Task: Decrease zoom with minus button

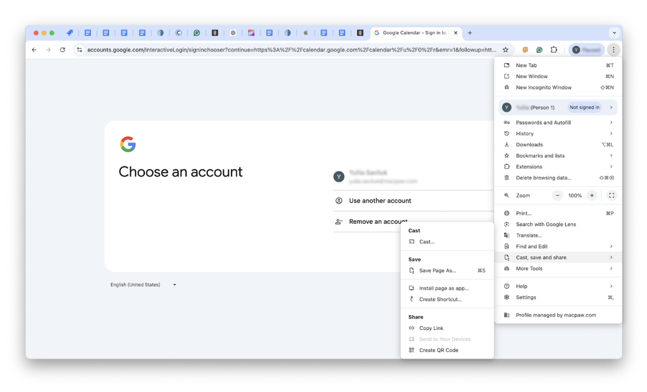Action: pos(558,196)
